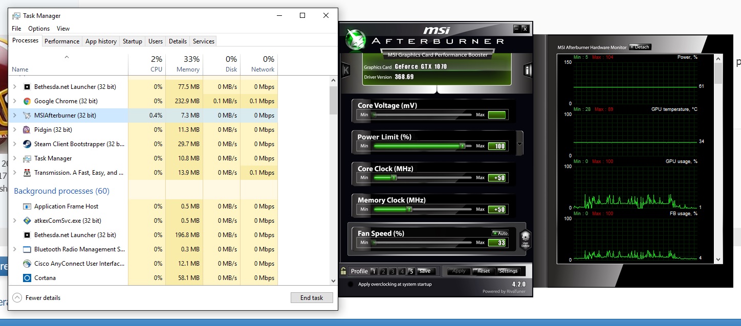Open the Details tab

click(178, 41)
